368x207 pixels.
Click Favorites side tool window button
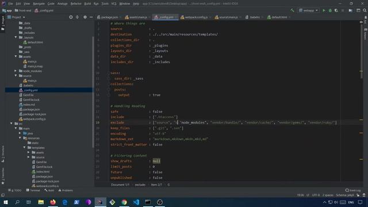coord(3,176)
